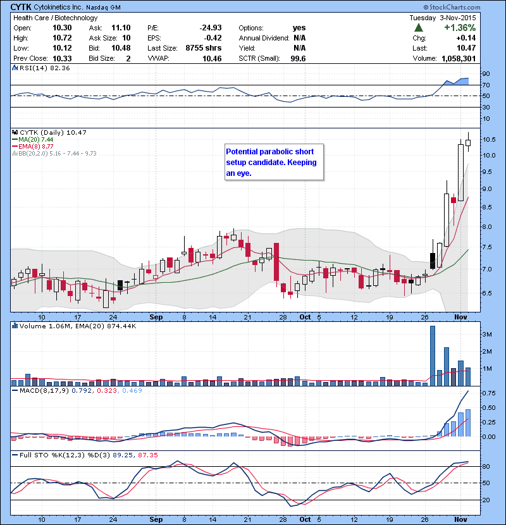Click the P/E value -24.93
The width and height of the screenshot is (506, 525).
point(211,28)
